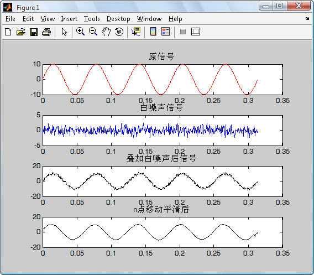Show plot tools and dock figure

pyautogui.click(x=196, y=32)
